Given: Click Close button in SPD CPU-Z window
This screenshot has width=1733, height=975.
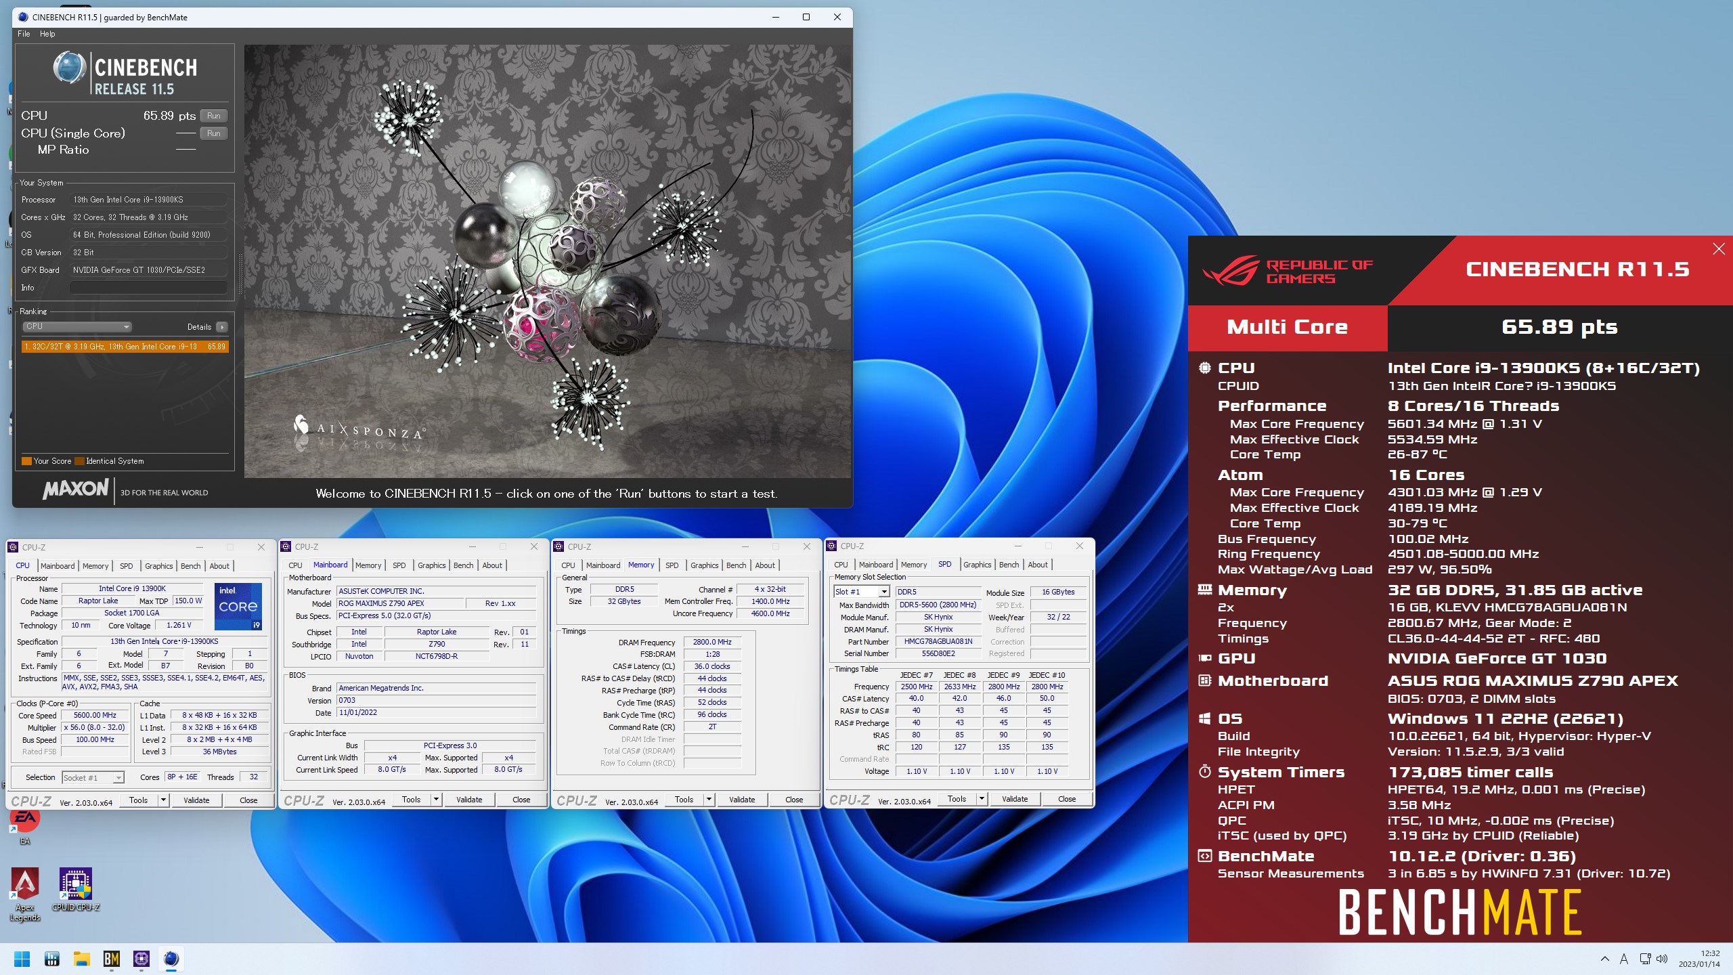Looking at the screenshot, I should pos(1067,799).
